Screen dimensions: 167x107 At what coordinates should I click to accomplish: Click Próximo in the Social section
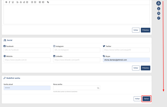pos(146,68)
